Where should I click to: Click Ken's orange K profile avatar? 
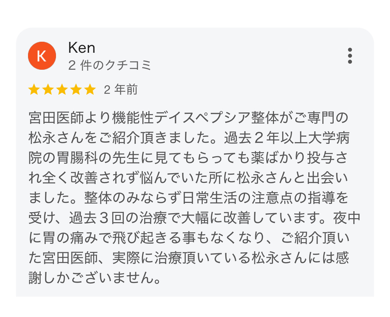pyautogui.click(x=42, y=56)
